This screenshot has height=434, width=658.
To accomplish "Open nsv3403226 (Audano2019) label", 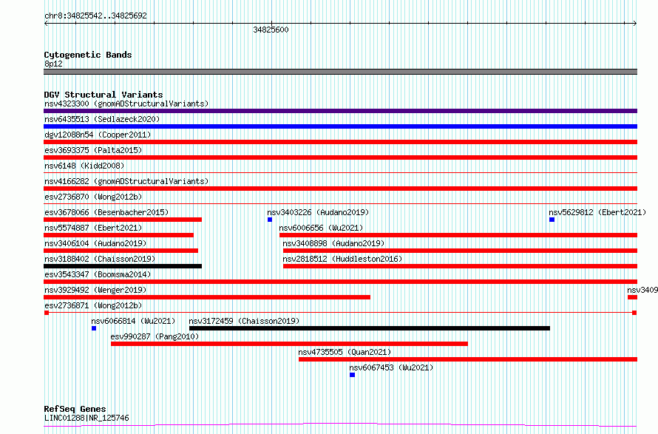I will [318, 212].
